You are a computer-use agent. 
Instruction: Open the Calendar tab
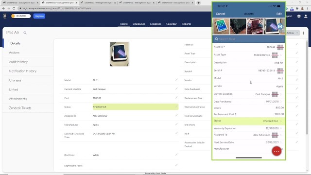pyautogui.click(x=172, y=24)
